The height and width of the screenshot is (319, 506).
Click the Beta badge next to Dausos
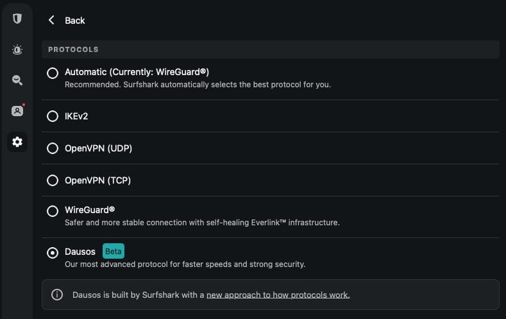[x=114, y=251]
